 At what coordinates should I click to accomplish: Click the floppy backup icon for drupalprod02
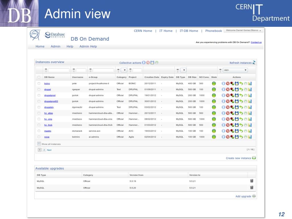tap(237, 101)
